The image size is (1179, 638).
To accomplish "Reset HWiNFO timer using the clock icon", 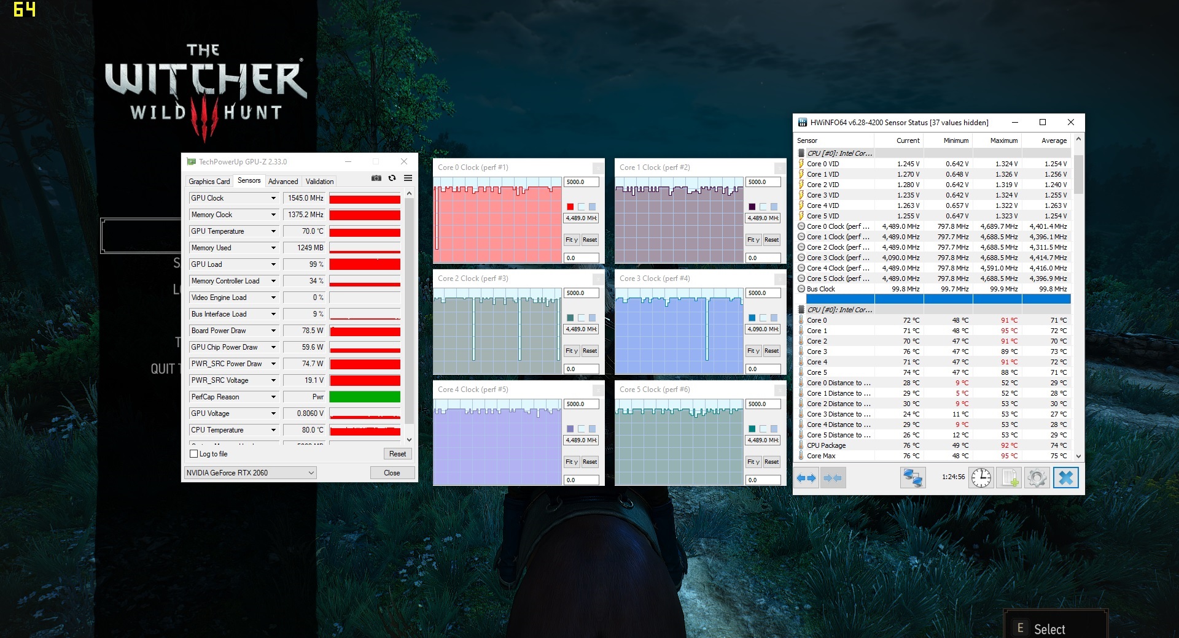I will pyautogui.click(x=981, y=478).
